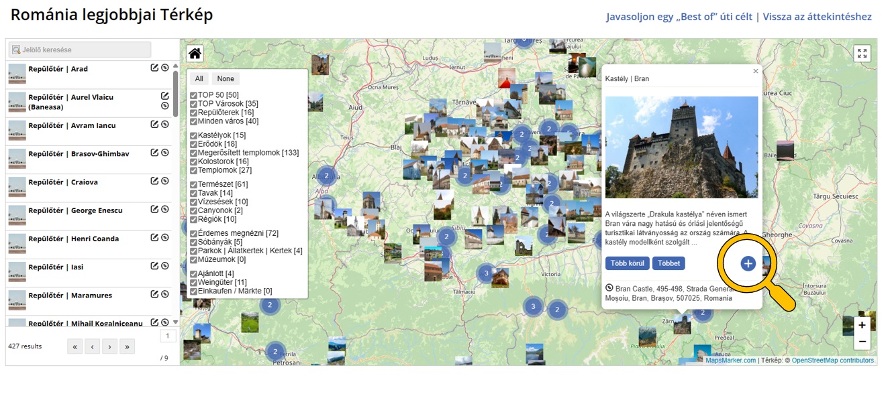
Task: Open edit icon for Repülőtér Arad
Action: point(154,68)
